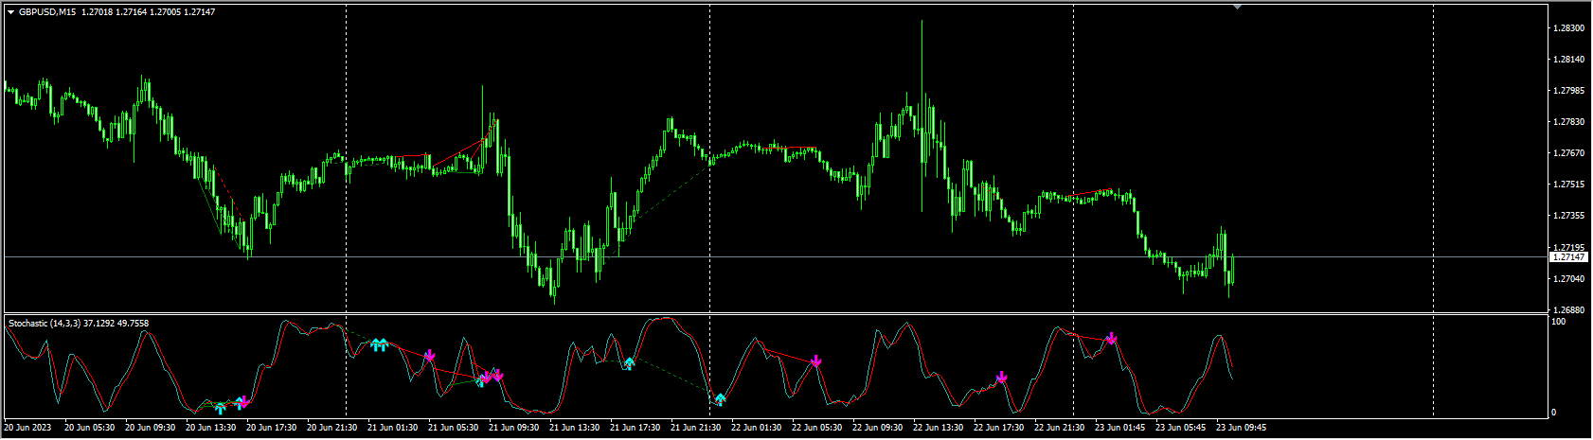1593x440 pixels.
Task: Click the double cyan up arrows on 21 Jun
Action: coord(379,344)
